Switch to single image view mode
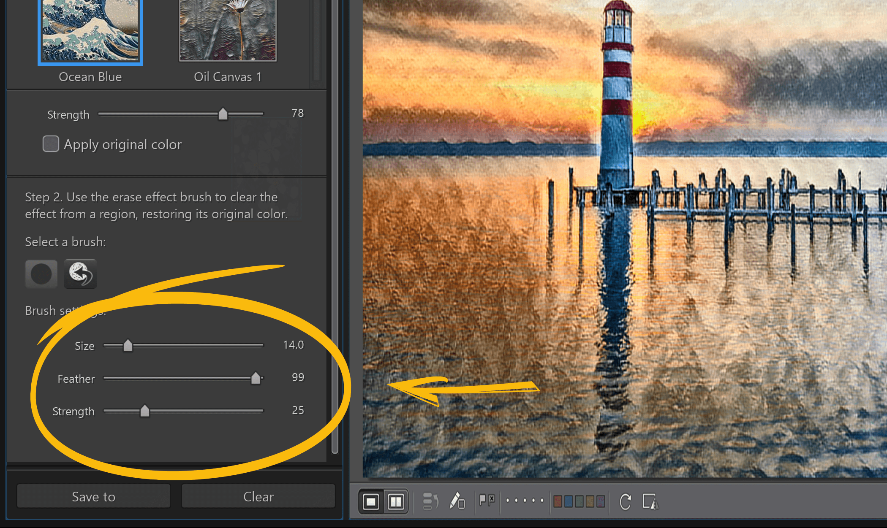The height and width of the screenshot is (528, 887). click(371, 501)
